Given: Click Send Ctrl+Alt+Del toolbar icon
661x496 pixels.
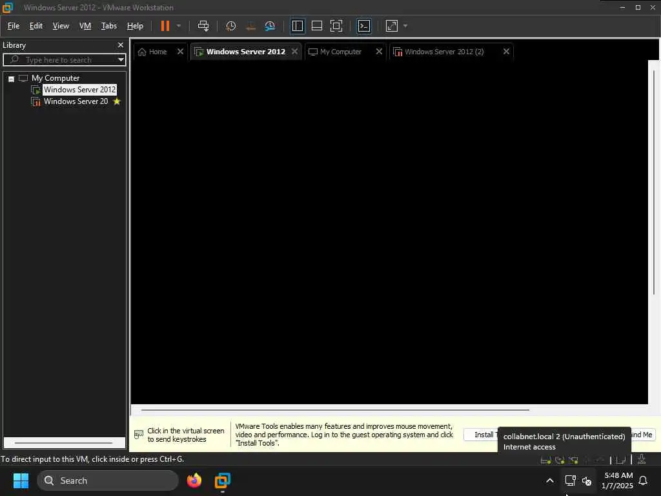Looking at the screenshot, I should pyautogui.click(x=203, y=26).
